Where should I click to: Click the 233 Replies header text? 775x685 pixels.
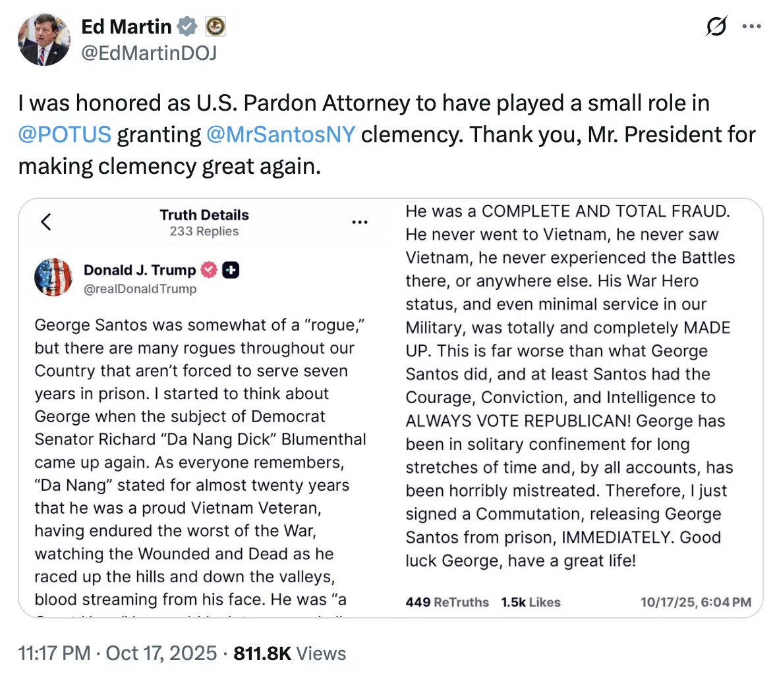coord(204,231)
